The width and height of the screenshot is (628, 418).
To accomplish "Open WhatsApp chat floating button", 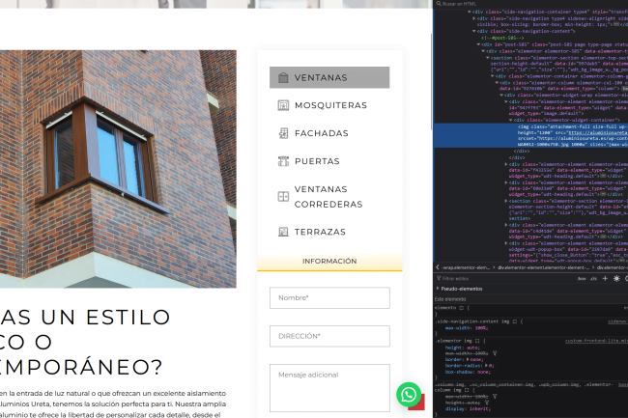I will [409, 394].
